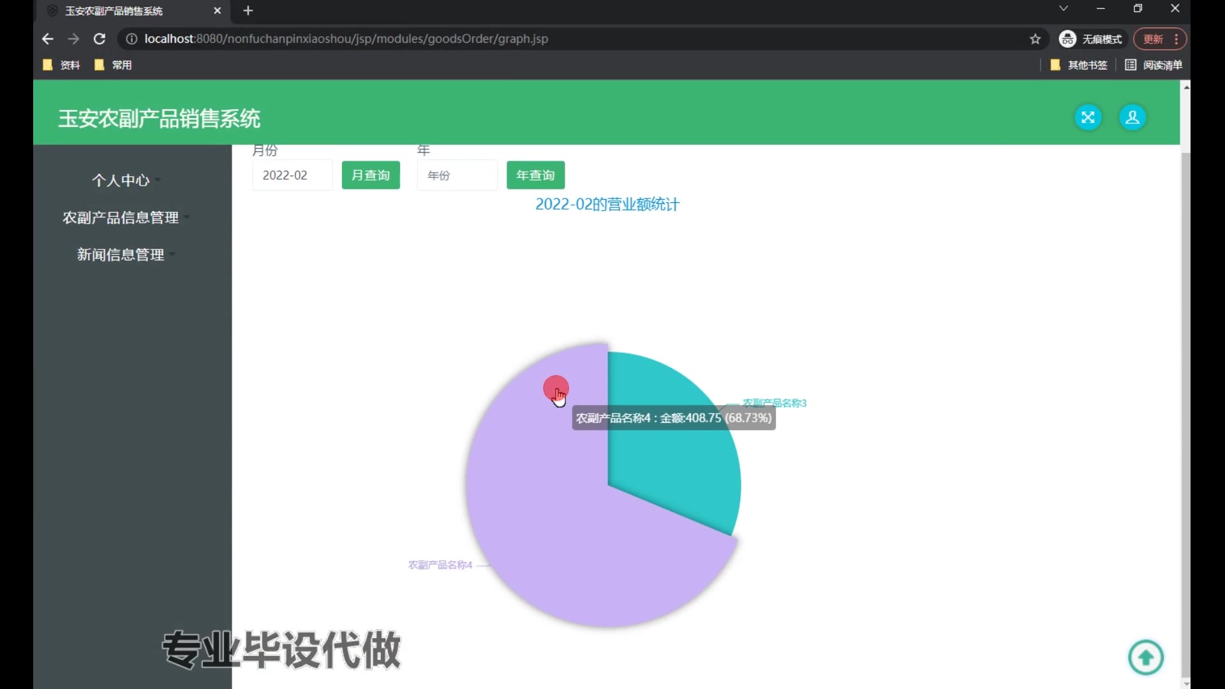Go back using browser back arrow
This screenshot has height=689, width=1225.
tap(48, 39)
